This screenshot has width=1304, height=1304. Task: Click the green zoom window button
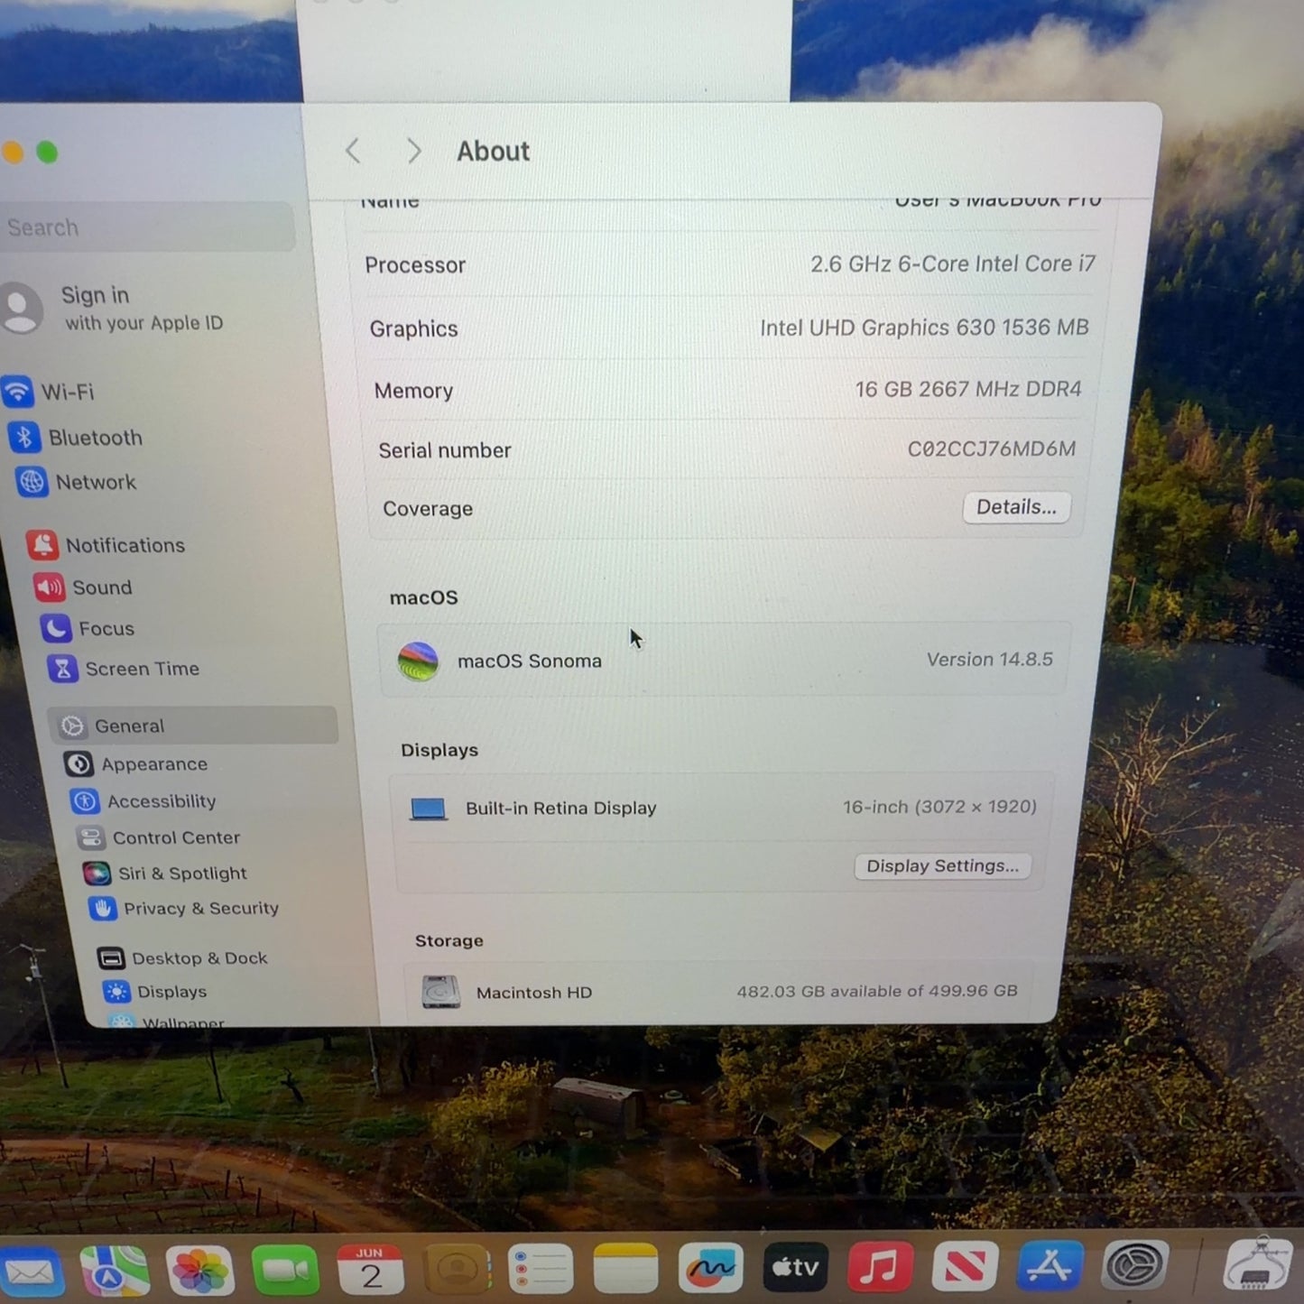[47, 153]
